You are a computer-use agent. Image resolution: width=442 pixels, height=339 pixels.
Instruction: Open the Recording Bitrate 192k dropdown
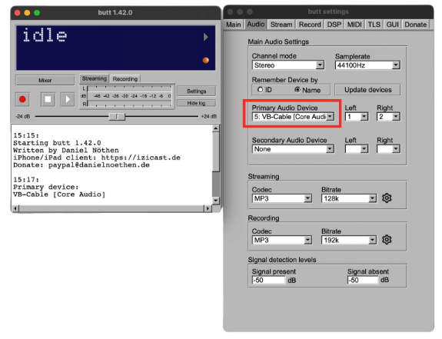(349, 240)
